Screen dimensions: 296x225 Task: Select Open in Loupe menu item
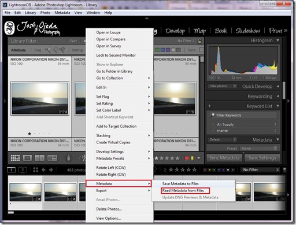(x=108, y=32)
